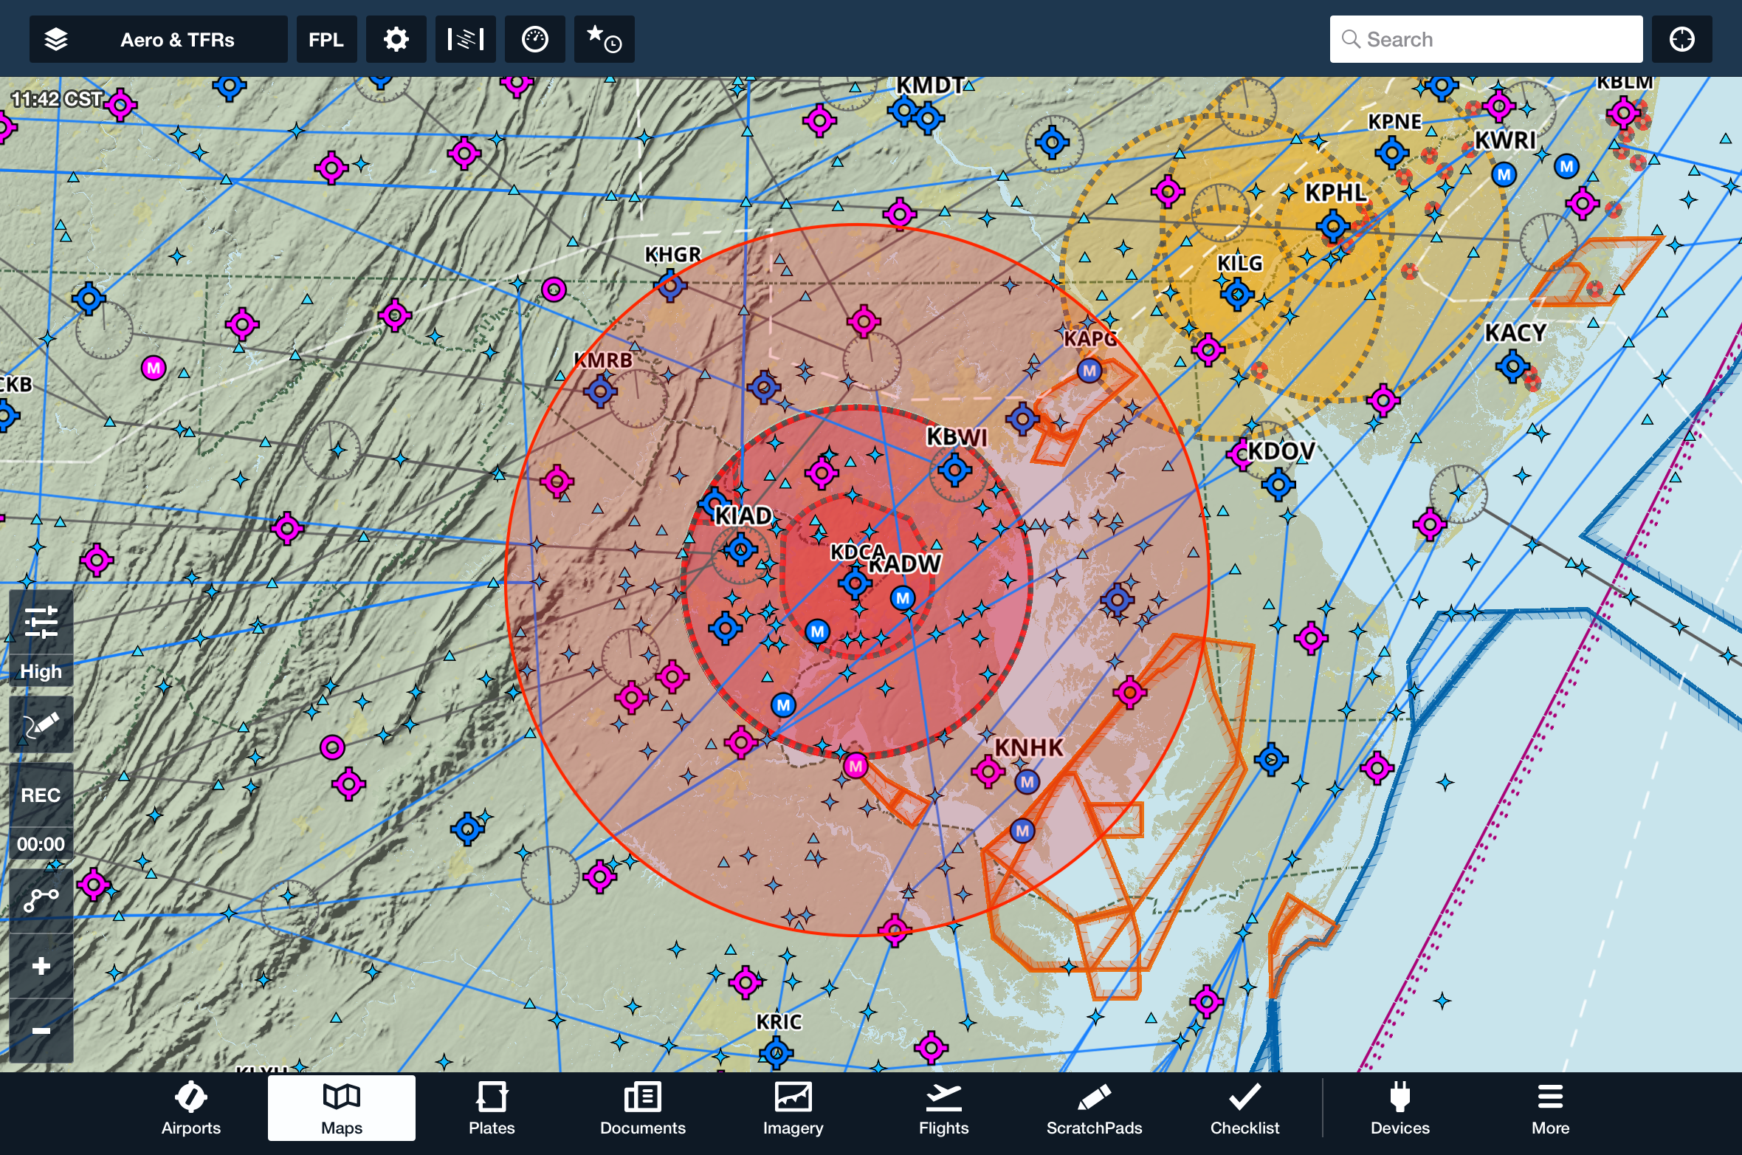Viewport: 1742px width, 1155px height.
Task: Click the Search field
Action: (1486, 39)
